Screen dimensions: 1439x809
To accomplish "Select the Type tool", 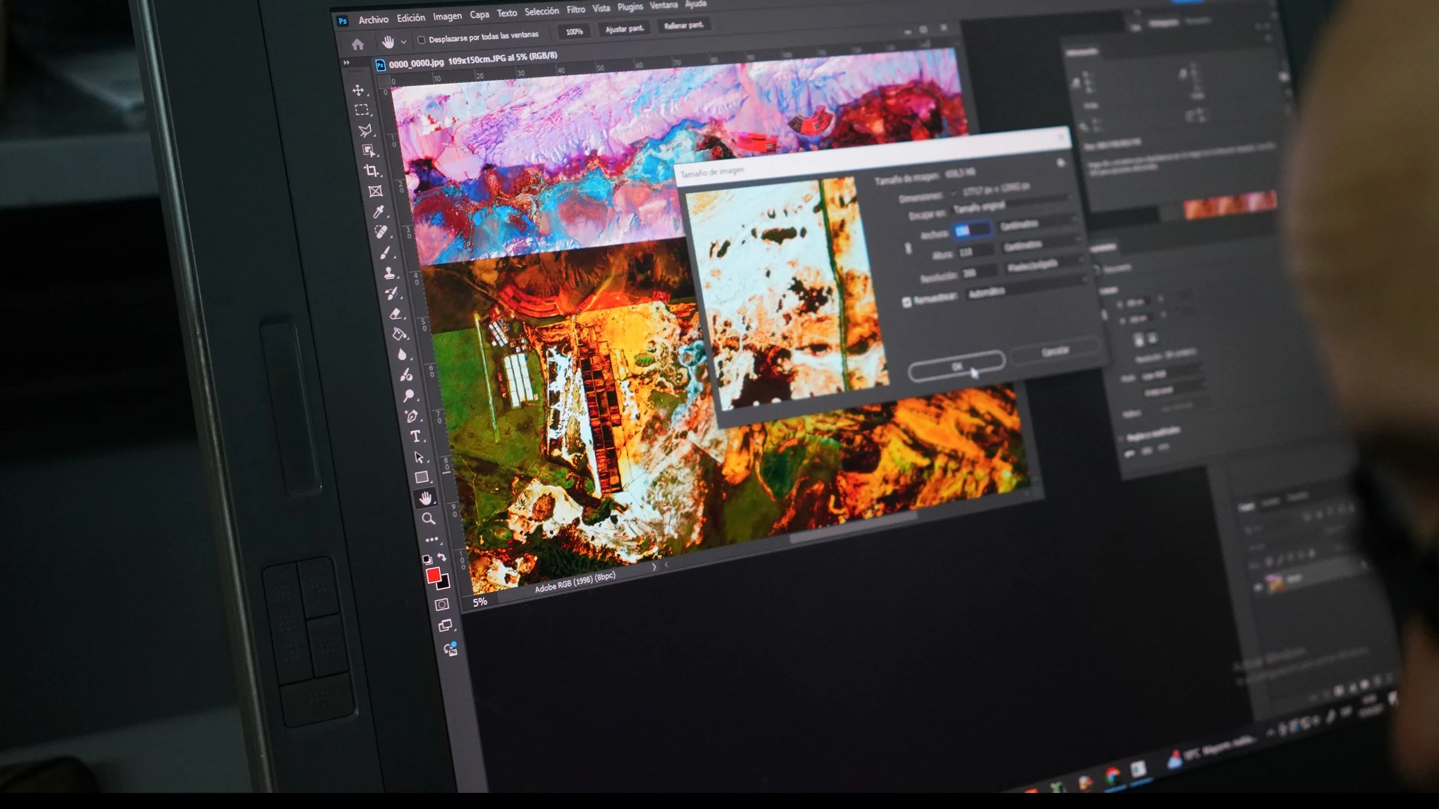I will click(415, 436).
